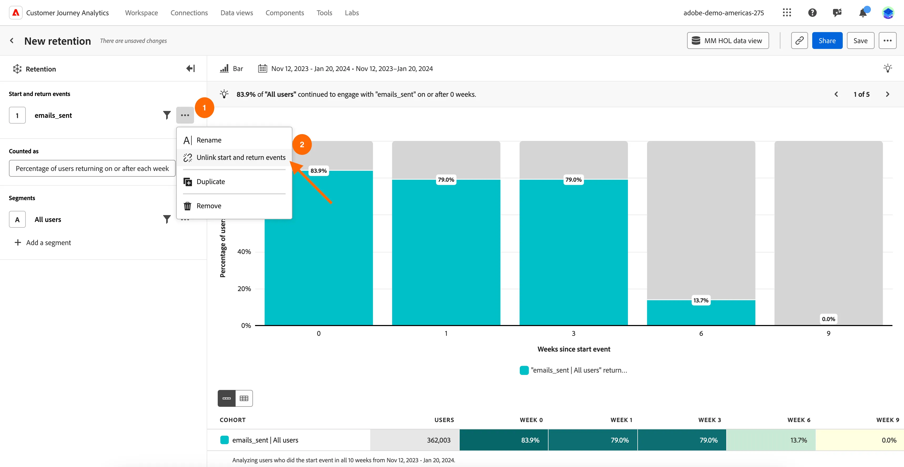The width and height of the screenshot is (904, 467).
Task: Click the Adobe logo icon
Action: click(16, 13)
